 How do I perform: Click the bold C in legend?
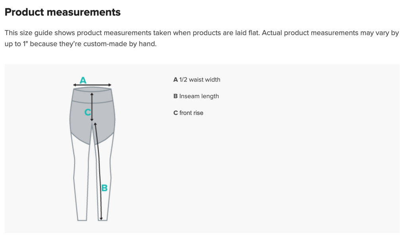tap(176, 113)
